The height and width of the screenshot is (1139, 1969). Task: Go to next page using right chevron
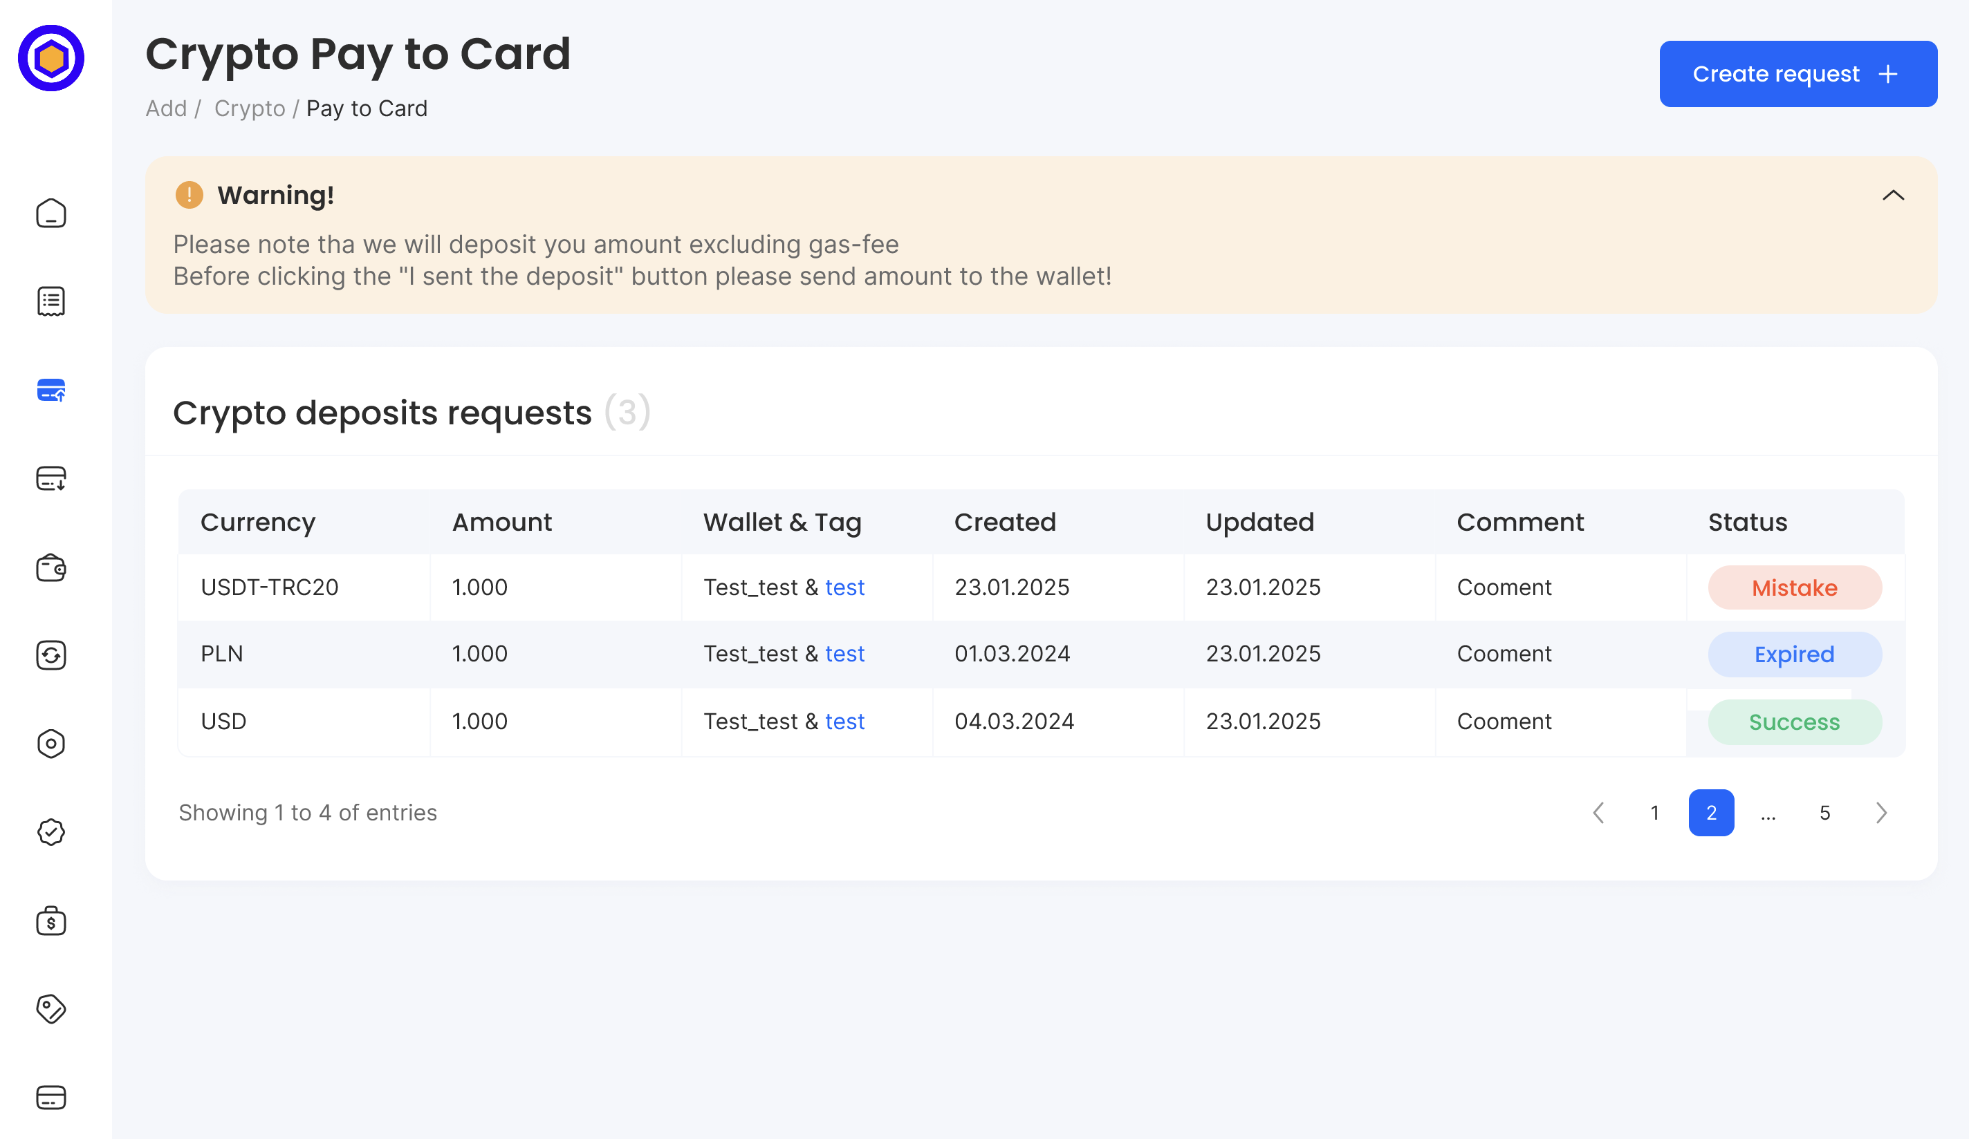coord(1881,813)
